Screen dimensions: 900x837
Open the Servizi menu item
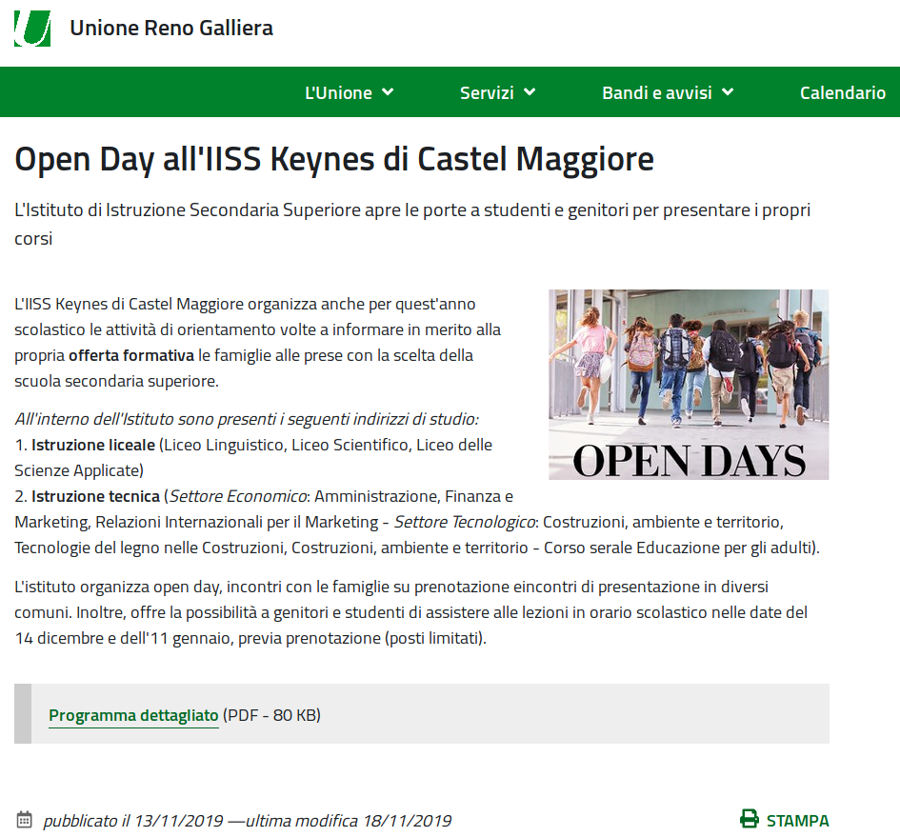(487, 92)
